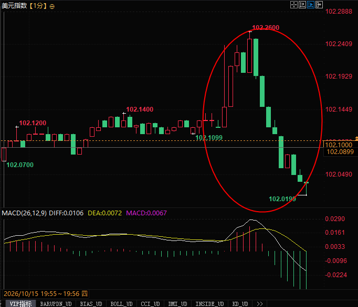Switch to the KD_UD indicator tab
Viewport: 358px width, 307px height.
[240, 303]
